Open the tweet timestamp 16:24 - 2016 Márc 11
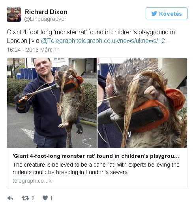The width and height of the screenshot is (195, 206). 34,50
